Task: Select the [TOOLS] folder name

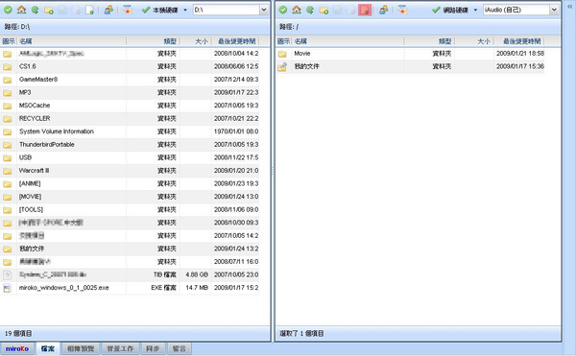Action: coord(31,209)
